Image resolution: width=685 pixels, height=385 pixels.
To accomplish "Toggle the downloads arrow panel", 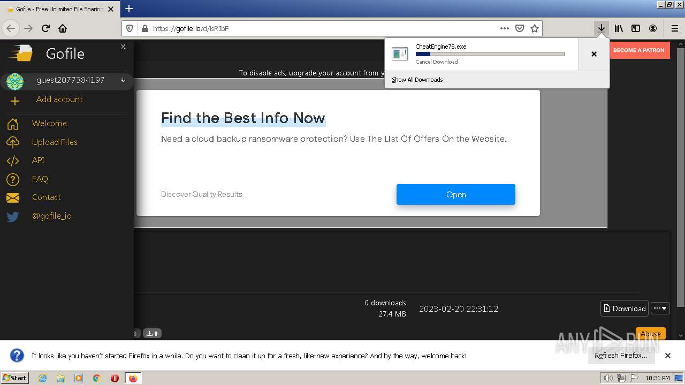I will click(x=602, y=28).
